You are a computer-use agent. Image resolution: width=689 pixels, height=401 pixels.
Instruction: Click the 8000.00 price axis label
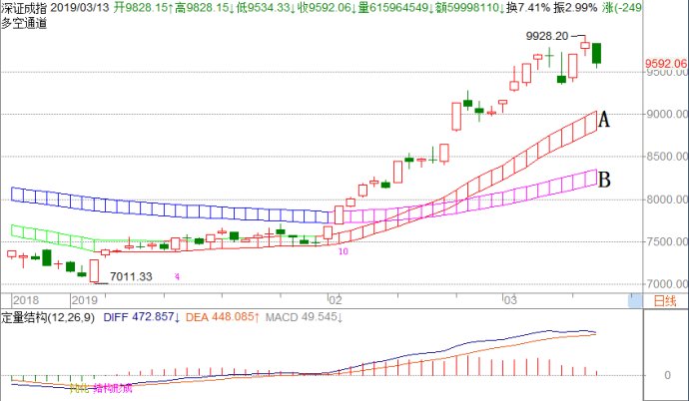pyautogui.click(x=667, y=200)
